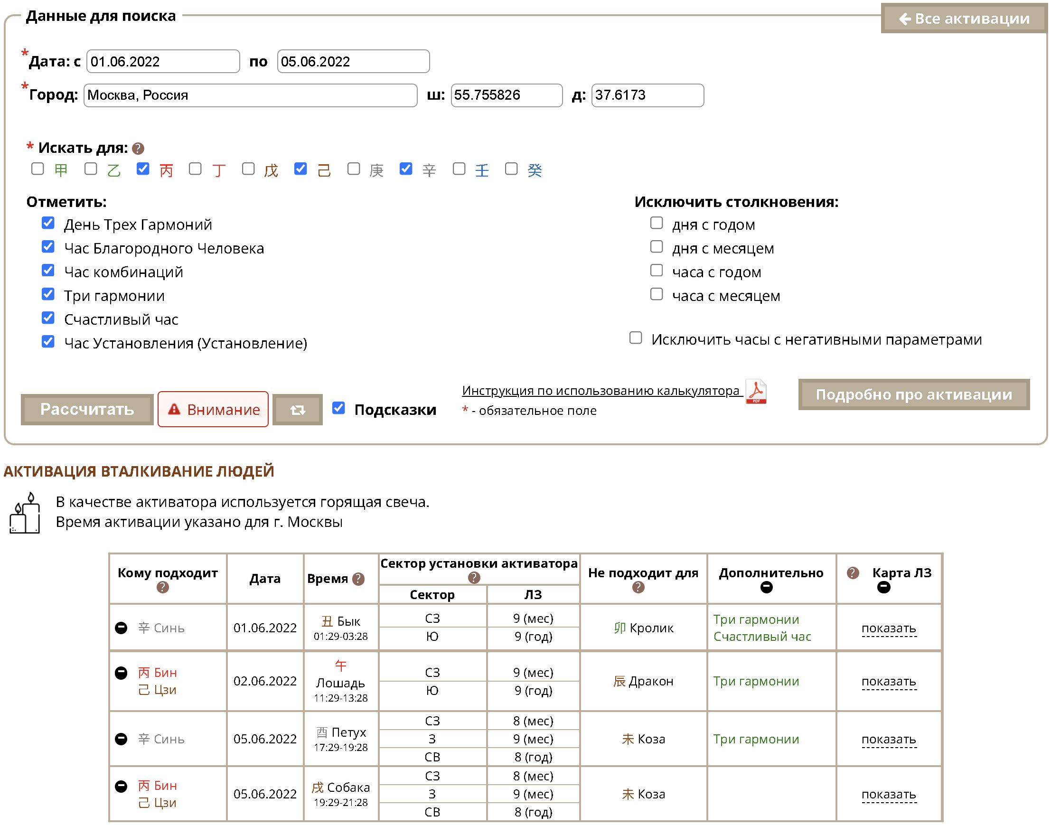Check the 乙 stem checkbox

(90, 169)
